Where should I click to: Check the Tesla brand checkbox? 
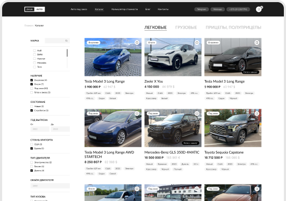[x=35, y=67]
